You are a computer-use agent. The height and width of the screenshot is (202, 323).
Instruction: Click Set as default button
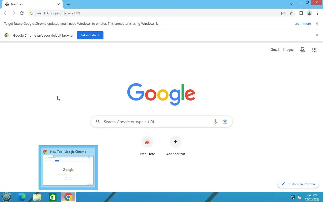90,35
